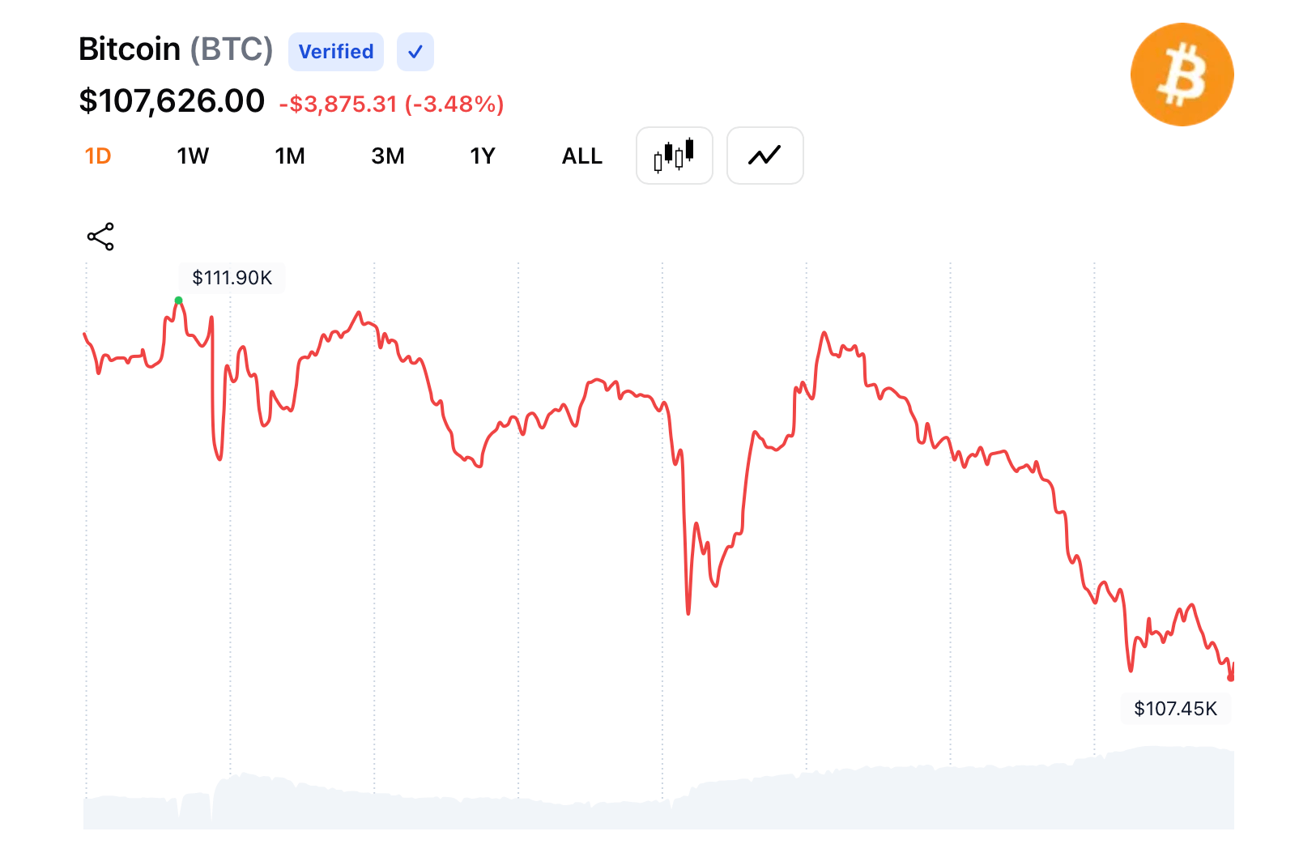Click the blue checkmark badge
This screenshot has width=1299, height=857.
415,52
